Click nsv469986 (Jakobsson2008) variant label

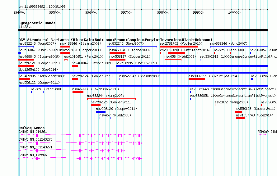[96, 89]
